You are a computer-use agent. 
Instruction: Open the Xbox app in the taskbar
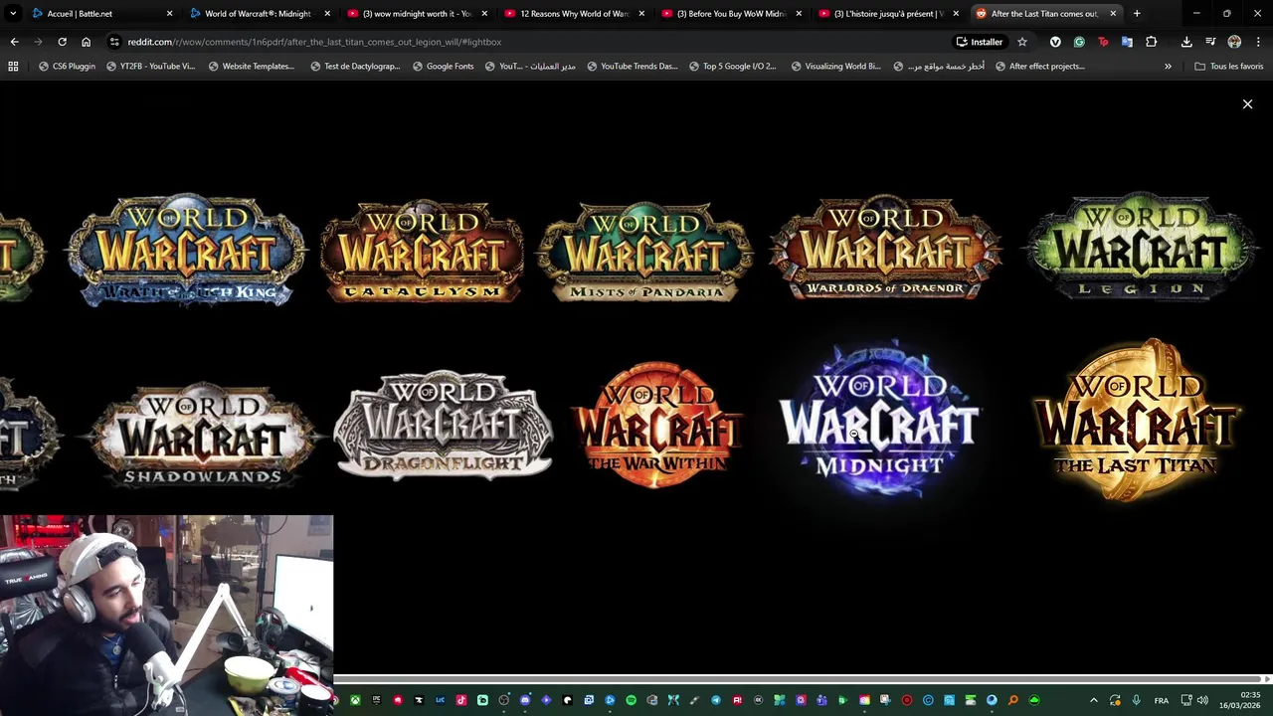tap(355, 700)
